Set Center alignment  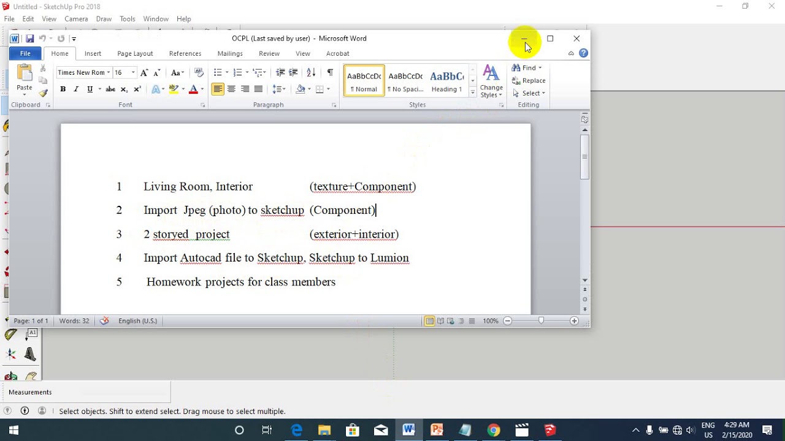click(231, 89)
